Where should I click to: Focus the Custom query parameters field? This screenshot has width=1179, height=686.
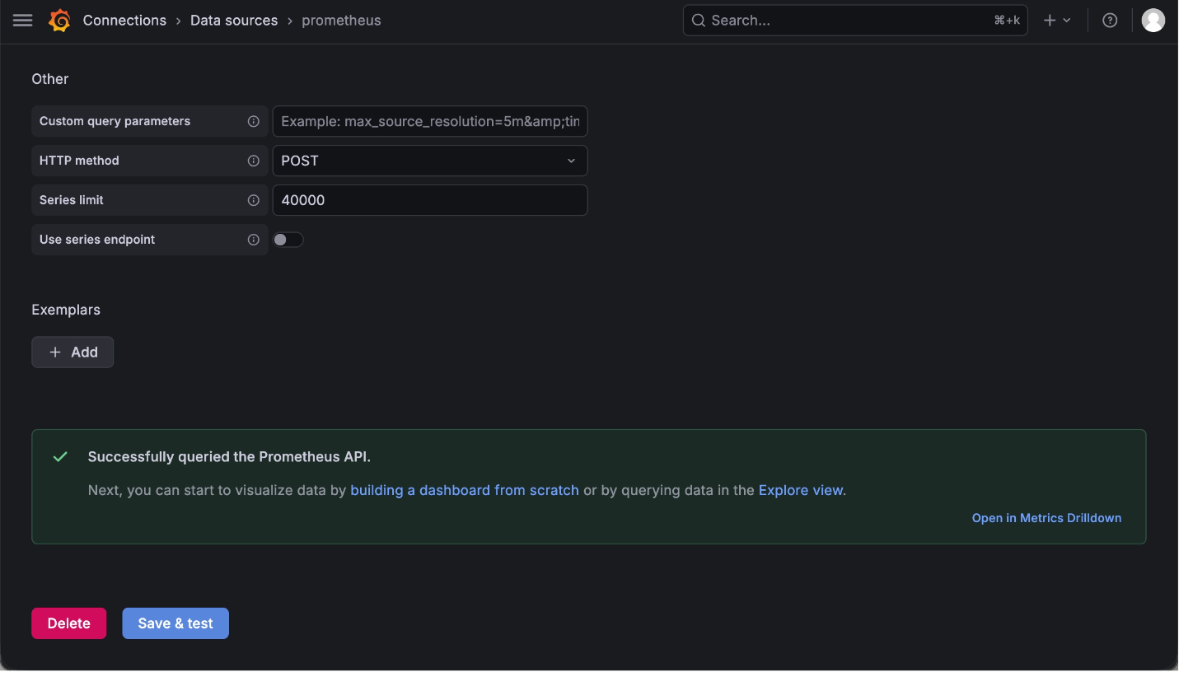[x=430, y=121]
